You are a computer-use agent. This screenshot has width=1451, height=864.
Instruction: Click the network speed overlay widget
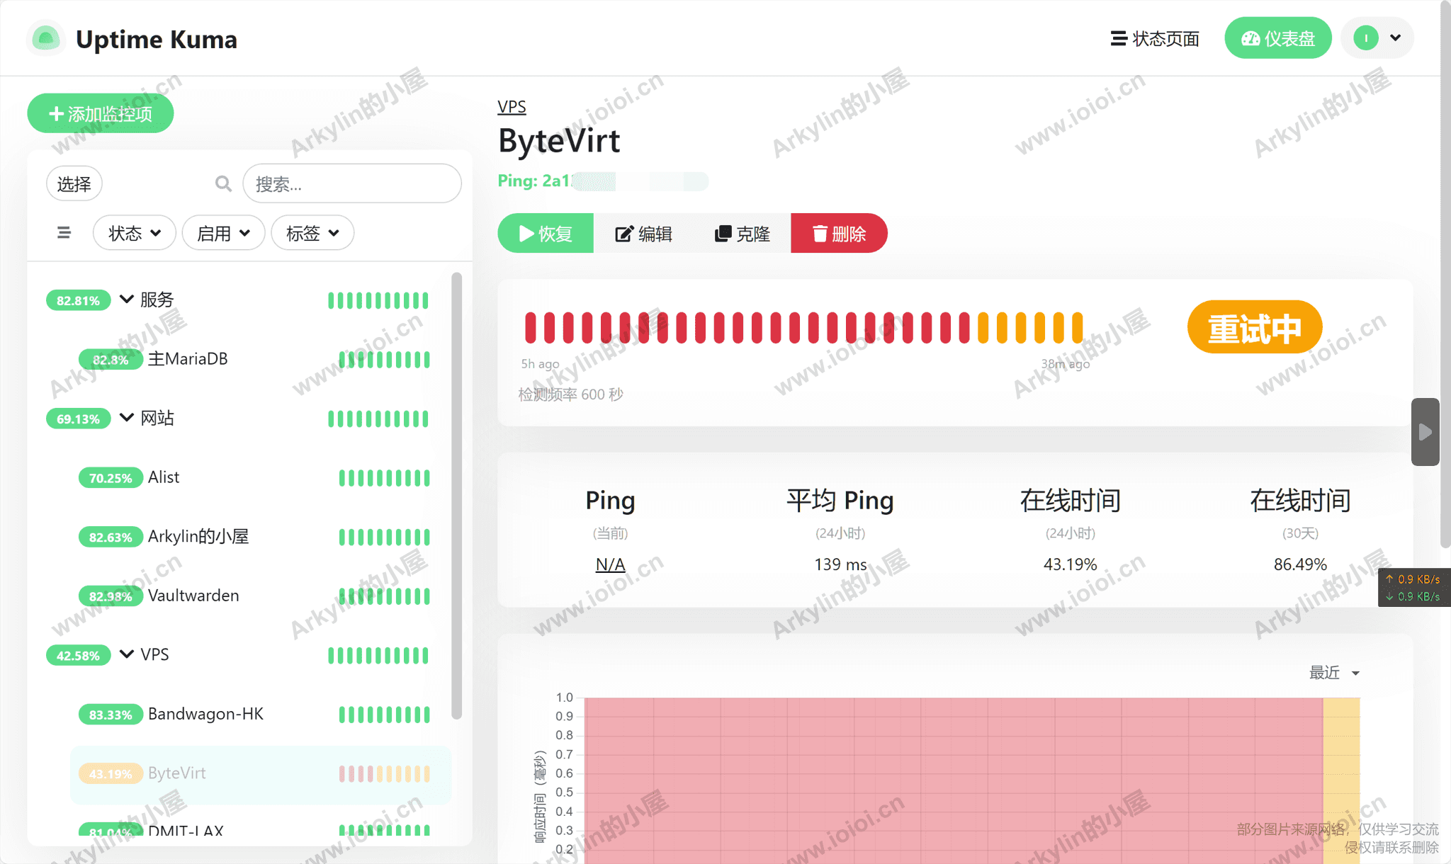pos(1414,587)
